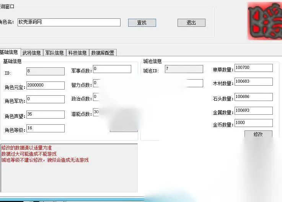The height and width of the screenshot is (202, 282).
Task: Click the 潜能点数 label
Action: point(82,114)
